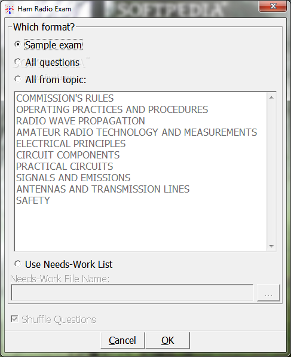Image resolution: width=291 pixels, height=357 pixels.
Task: Click the Cancel button
Action: click(122, 341)
